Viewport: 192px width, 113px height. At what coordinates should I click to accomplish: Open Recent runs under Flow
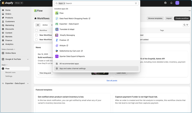10,72
